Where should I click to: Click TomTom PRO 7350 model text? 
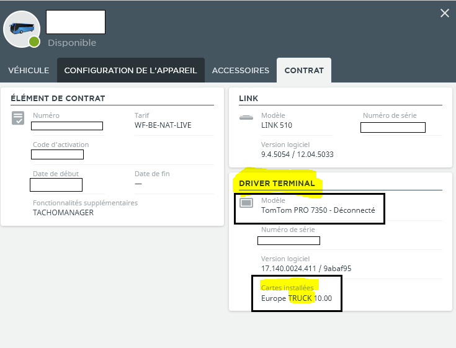tap(294, 210)
